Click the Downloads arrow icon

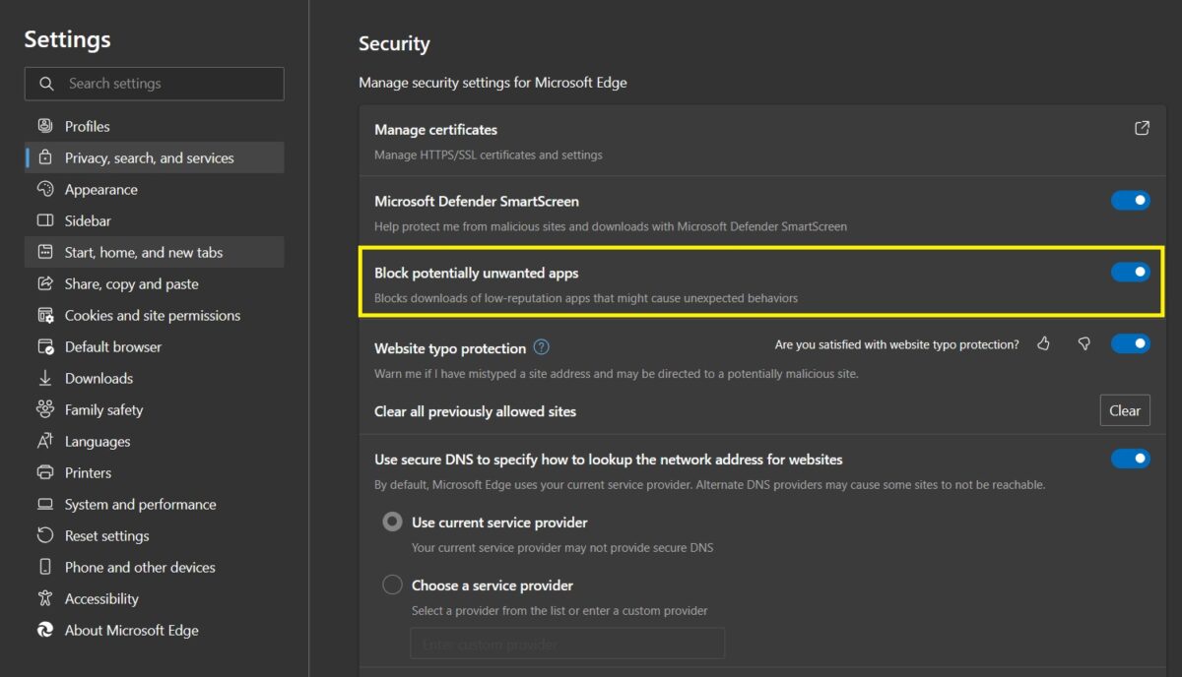(45, 378)
